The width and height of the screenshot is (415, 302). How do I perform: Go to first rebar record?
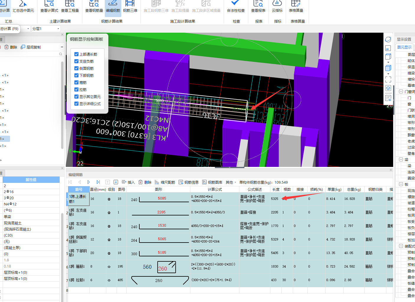click(x=70, y=182)
